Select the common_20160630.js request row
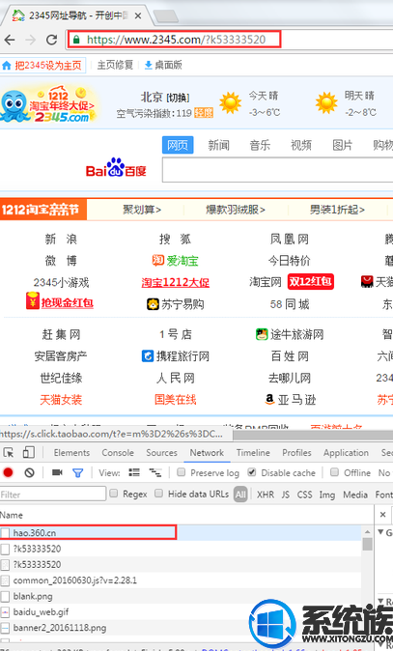 tap(181, 580)
